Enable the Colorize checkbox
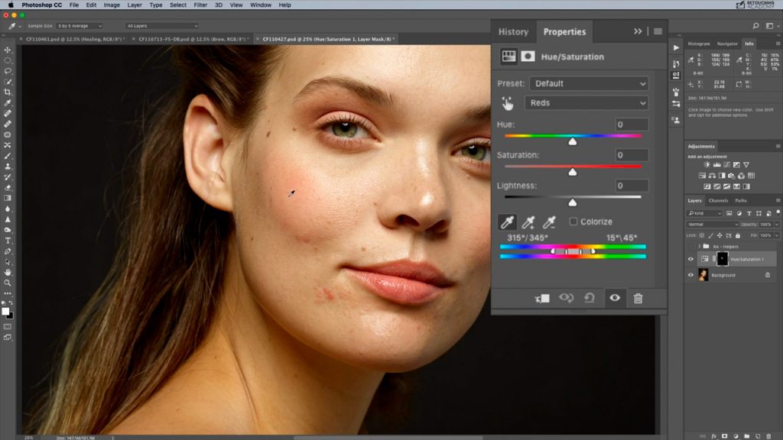Viewport: 783px width, 440px height. click(x=574, y=220)
